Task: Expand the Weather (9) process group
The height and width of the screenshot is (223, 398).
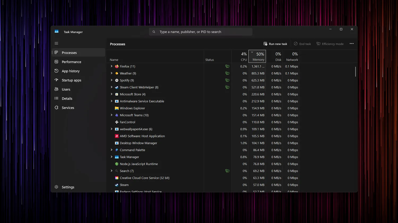Action: click(x=111, y=73)
